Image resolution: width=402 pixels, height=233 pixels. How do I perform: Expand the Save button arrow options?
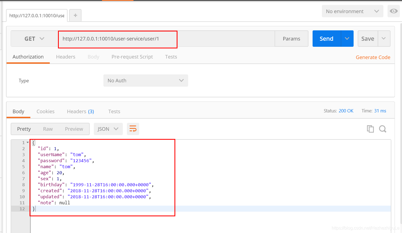(x=384, y=39)
